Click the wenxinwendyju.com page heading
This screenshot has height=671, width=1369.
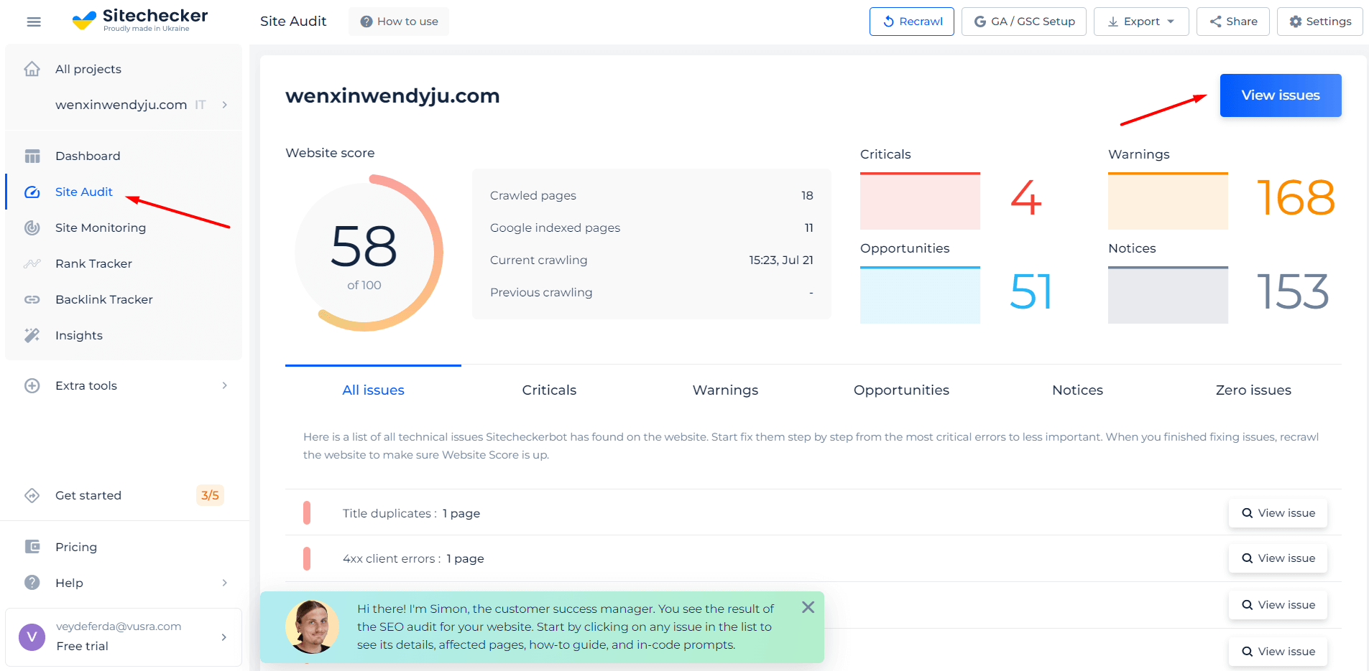coord(392,95)
